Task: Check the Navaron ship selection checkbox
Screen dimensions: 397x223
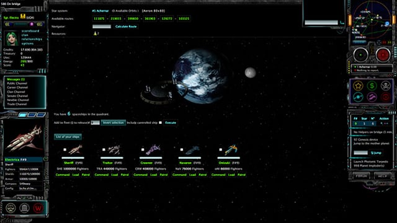Action: 182,150
